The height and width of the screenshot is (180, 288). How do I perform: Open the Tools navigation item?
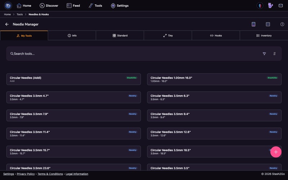95,6
